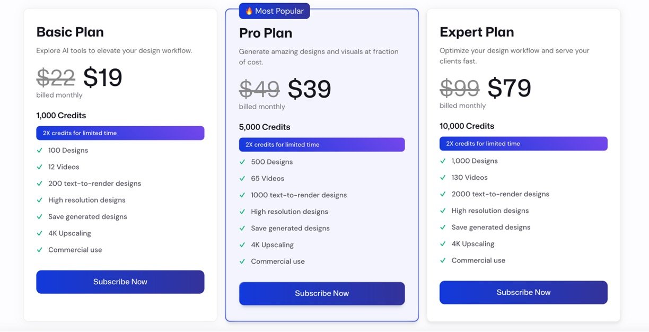This screenshot has height=332, width=649.
Task: Click checkmark beside 1,000 Designs
Action: pos(443,161)
